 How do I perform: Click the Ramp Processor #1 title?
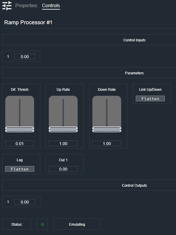click(28, 22)
